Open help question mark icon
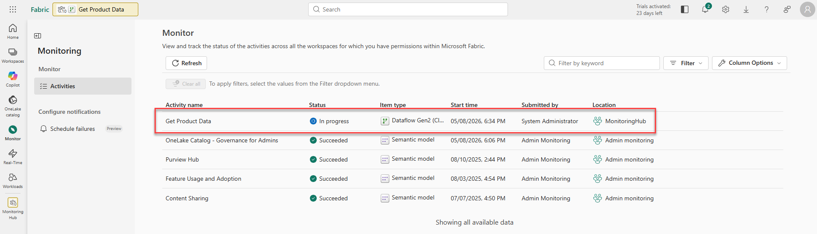 [767, 9]
